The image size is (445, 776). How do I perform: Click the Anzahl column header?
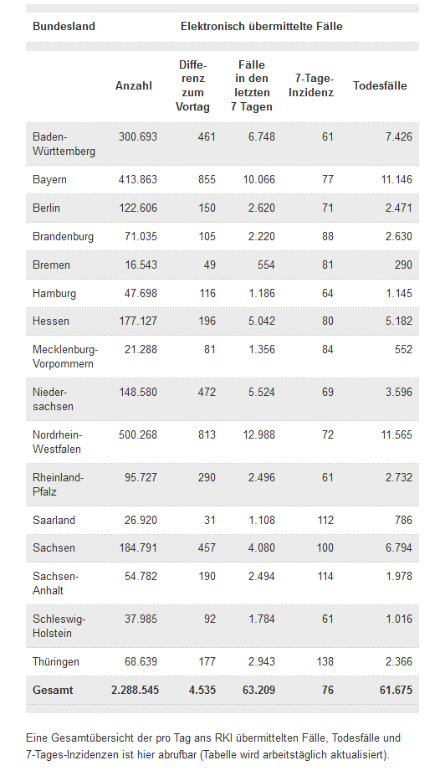(134, 85)
